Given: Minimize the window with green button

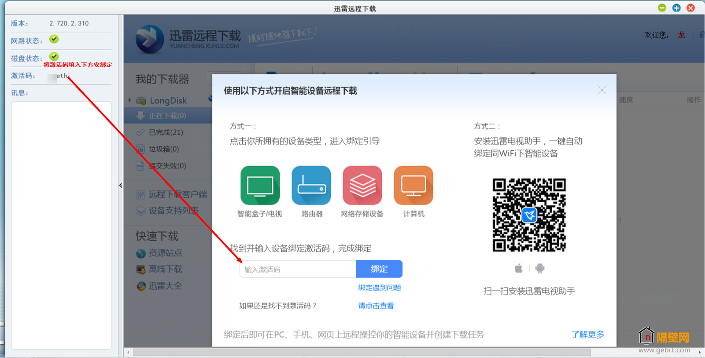Looking at the screenshot, I should point(662,7).
